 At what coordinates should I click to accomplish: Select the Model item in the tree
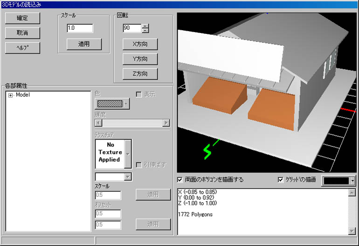pyautogui.click(x=23, y=95)
